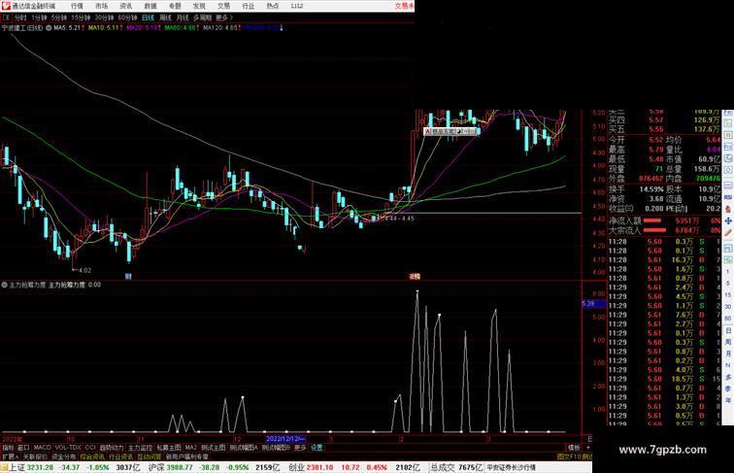The width and height of the screenshot is (734, 473).
Task: Expand 更多 in the indicator tab bar
Action: click(300, 448)
